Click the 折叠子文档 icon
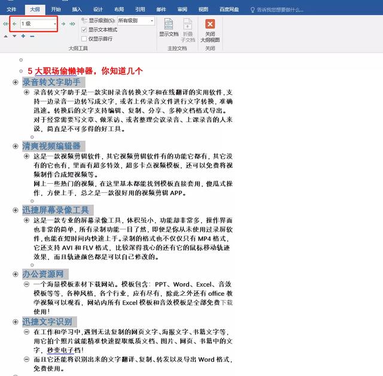The height and width of the screenshot is (376, 383). [187, 24]
